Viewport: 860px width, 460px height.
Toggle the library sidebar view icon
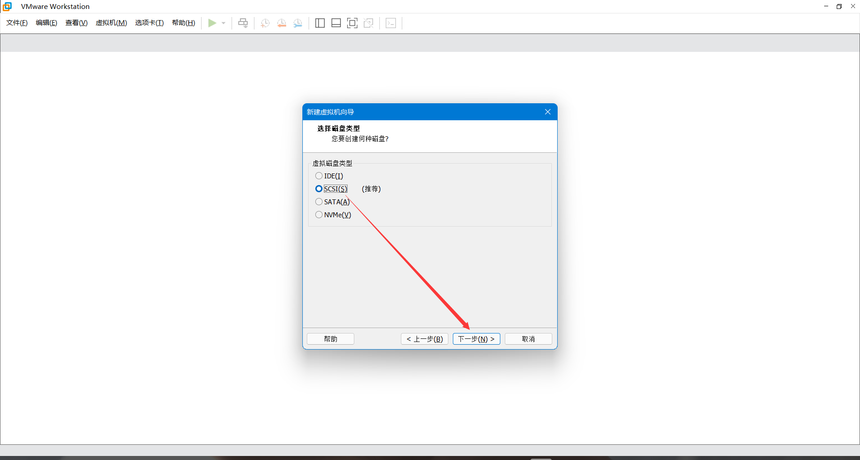(x=320, y=23)
